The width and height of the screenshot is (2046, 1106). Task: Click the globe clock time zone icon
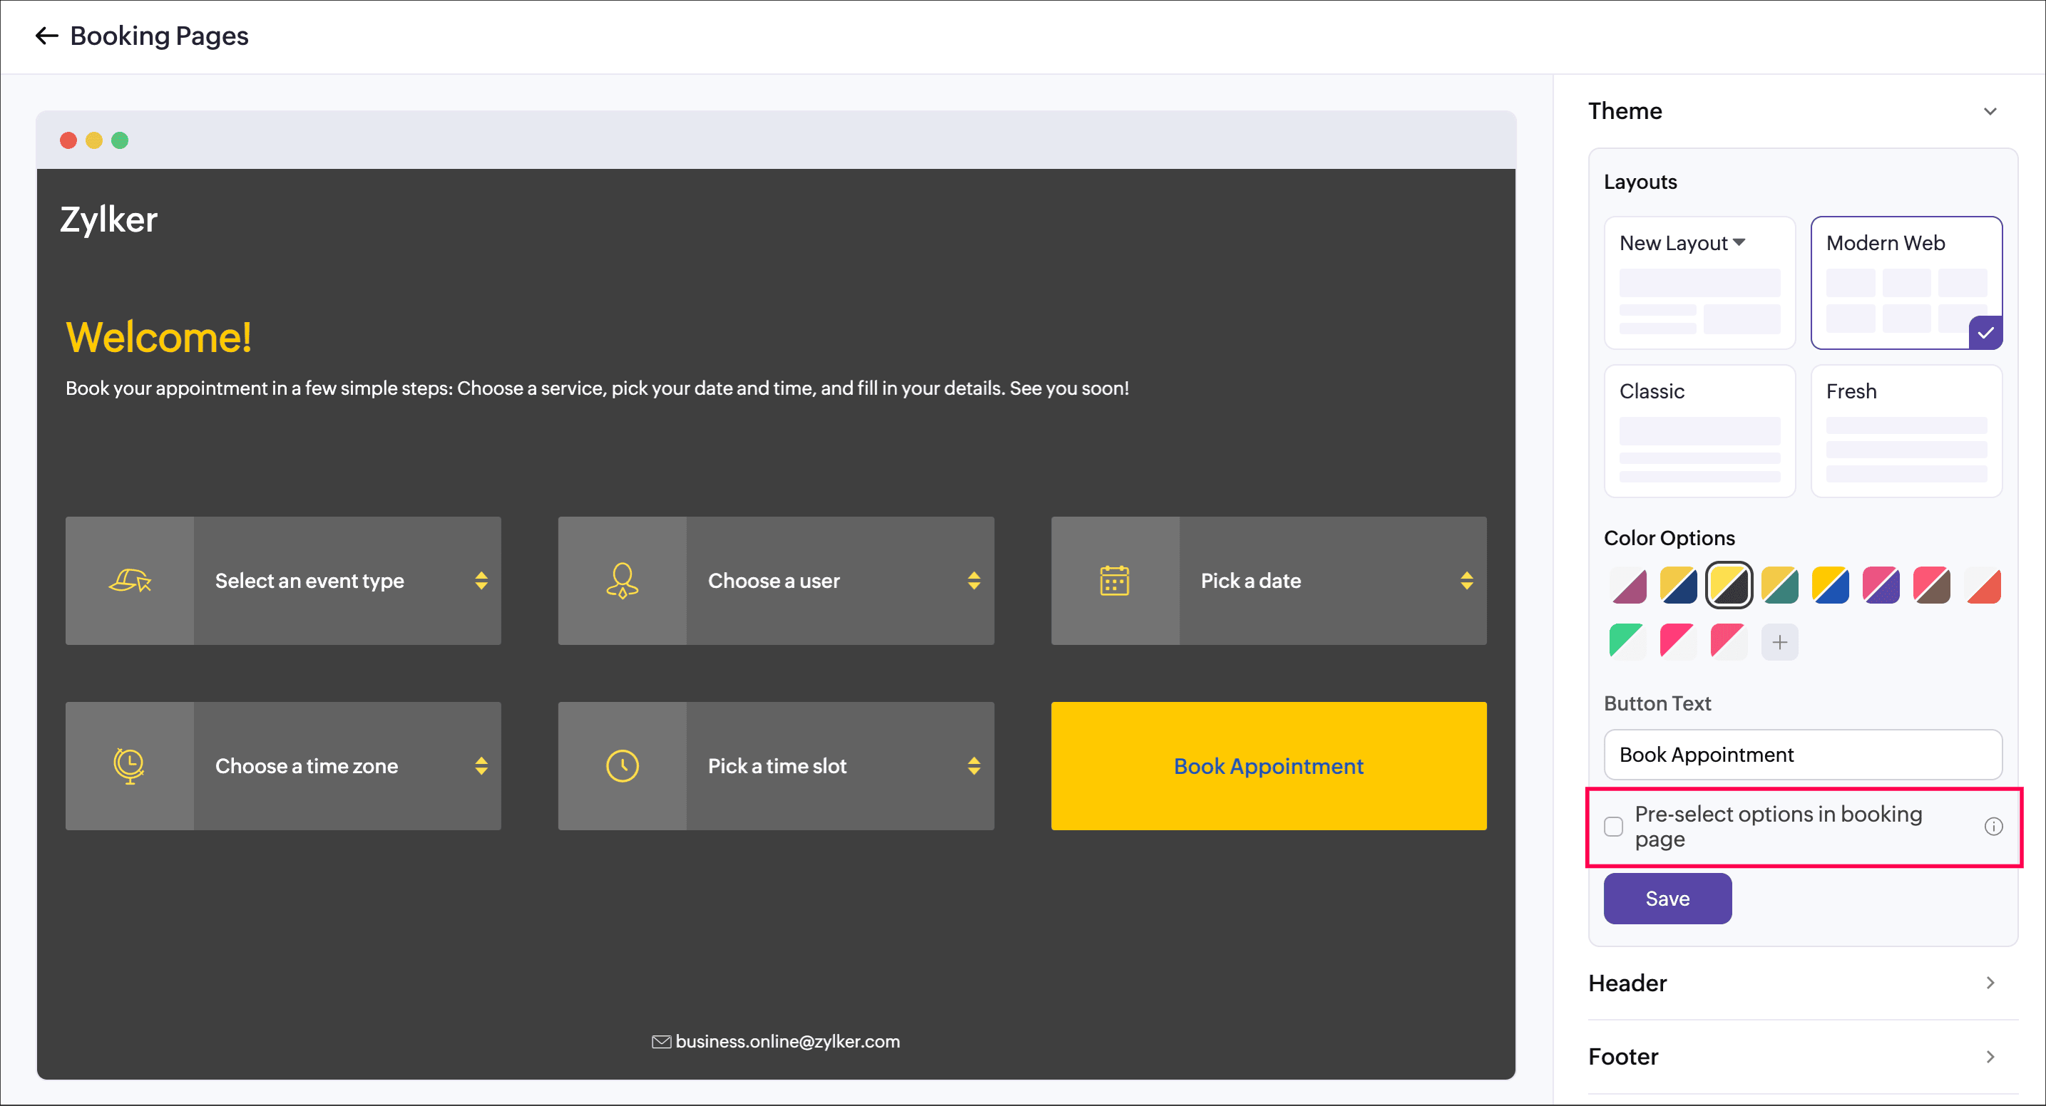coord(128,765)
